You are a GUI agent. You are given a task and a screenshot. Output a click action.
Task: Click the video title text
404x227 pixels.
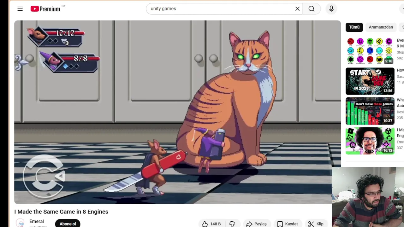tap(61, 212)
